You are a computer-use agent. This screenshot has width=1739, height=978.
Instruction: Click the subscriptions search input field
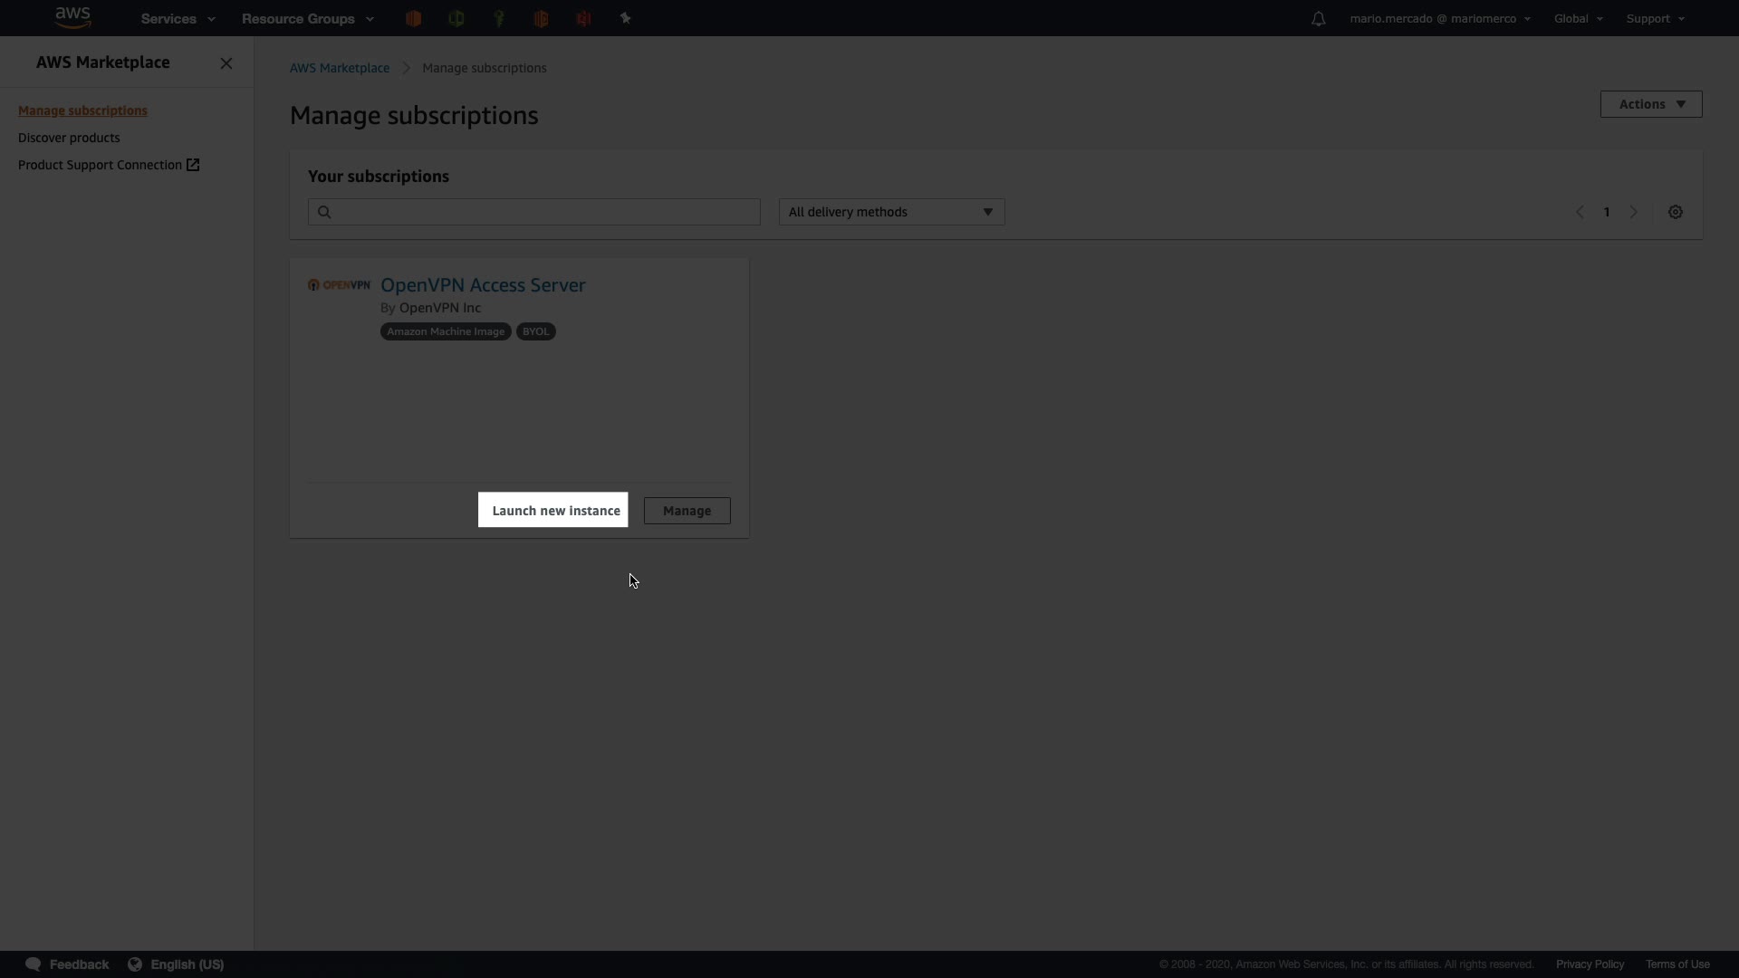543,212
